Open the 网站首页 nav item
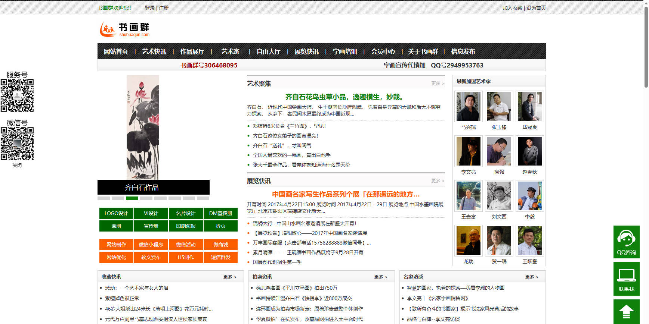The height and width of the screenshot is (324, 649). click(x=116, y=51)
